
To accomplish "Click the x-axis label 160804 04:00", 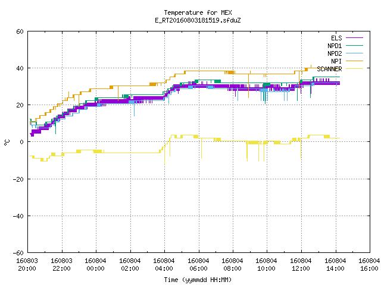I will point(164,265).
